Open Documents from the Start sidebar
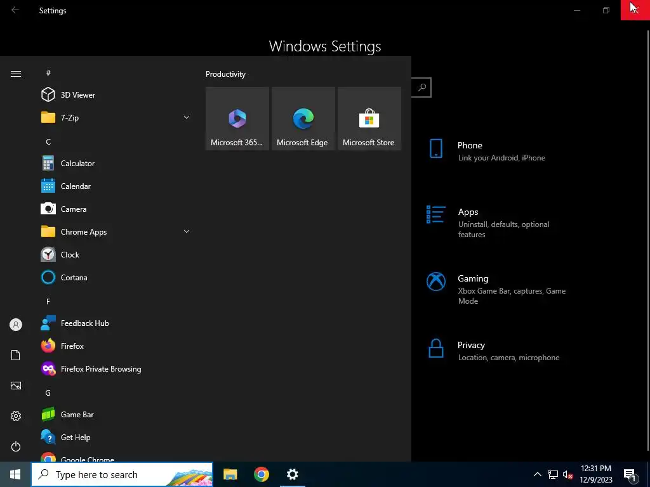This screenshot has height=487, width=650. (16, 355)
